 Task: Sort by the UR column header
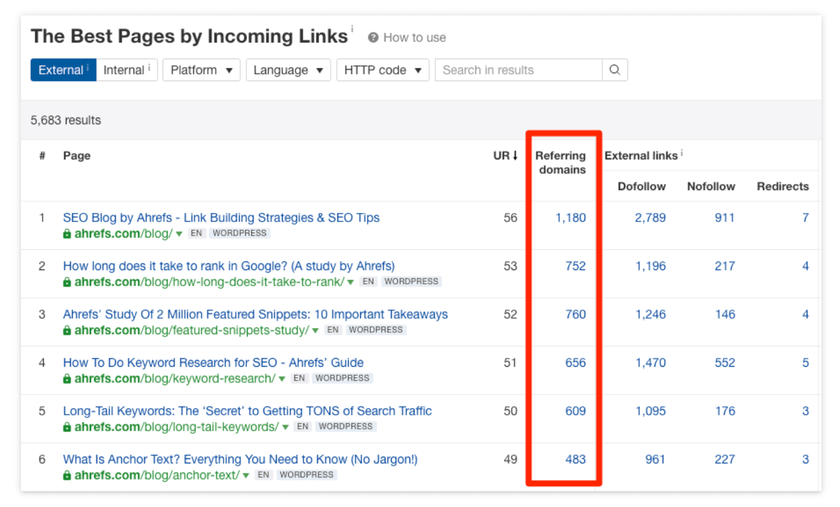(506, 156)
